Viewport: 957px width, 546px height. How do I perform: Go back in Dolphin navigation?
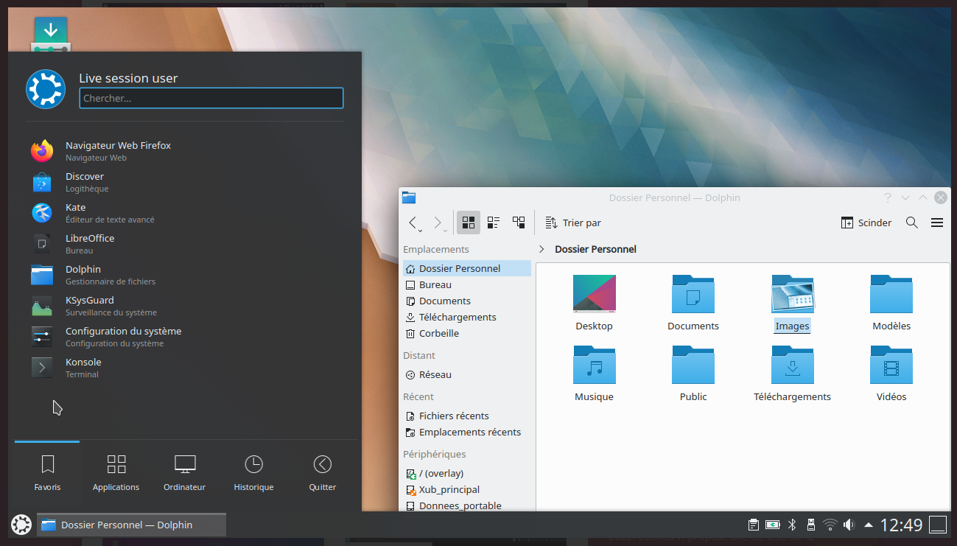(x=415, y=223)
